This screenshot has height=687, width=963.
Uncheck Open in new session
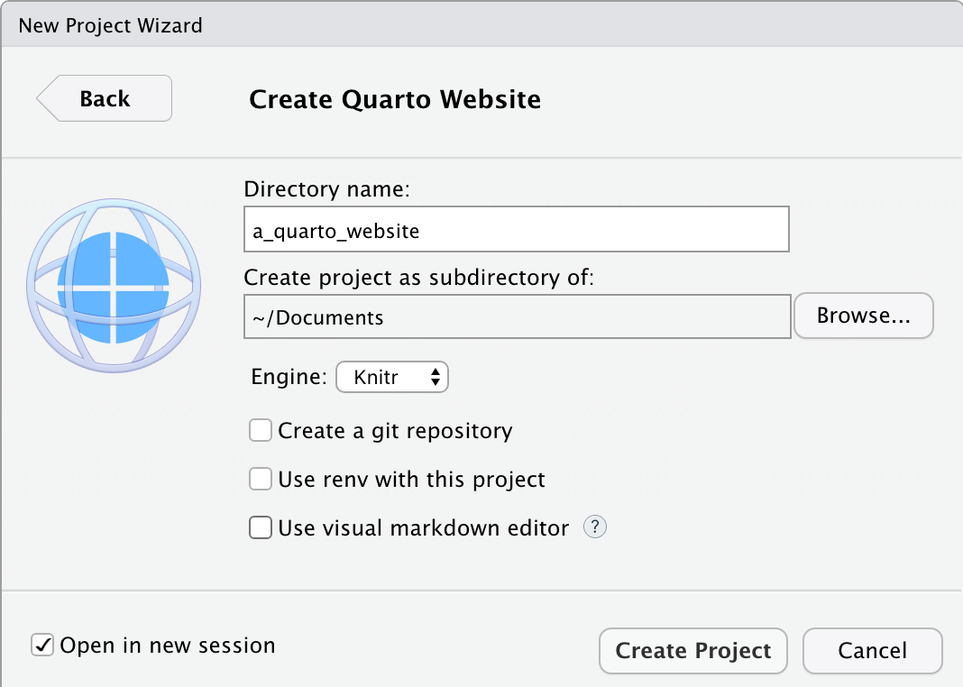42,646
